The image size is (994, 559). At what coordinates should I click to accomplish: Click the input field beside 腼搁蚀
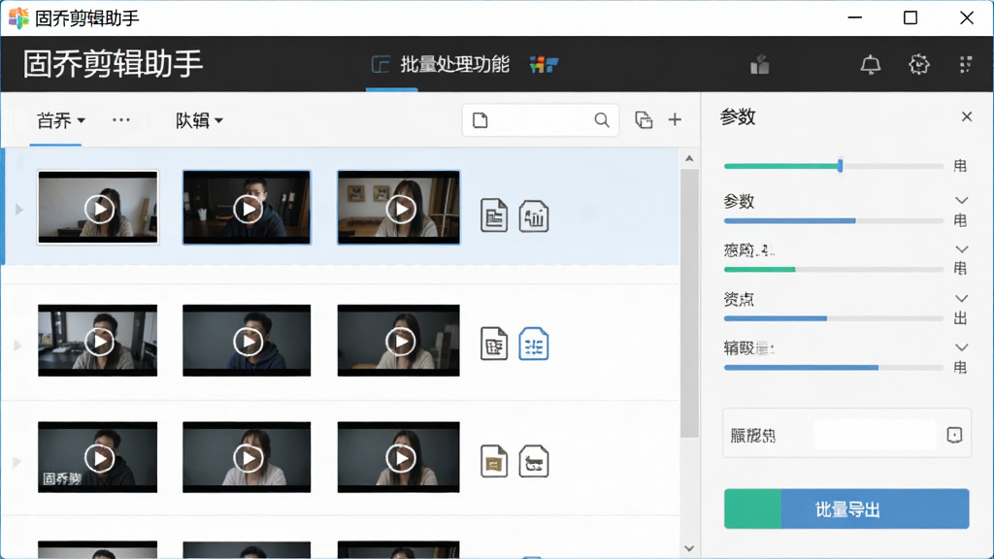point(875,435)
